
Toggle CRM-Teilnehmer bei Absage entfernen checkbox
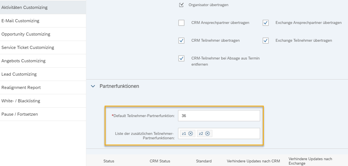coord(181,58)
